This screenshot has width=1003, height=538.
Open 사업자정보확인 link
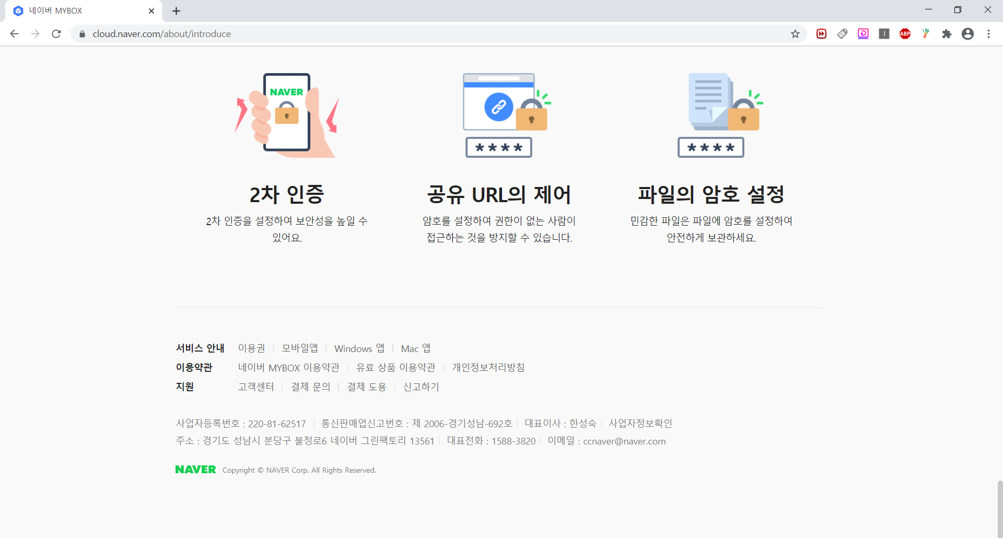click(x=640, y=424)
